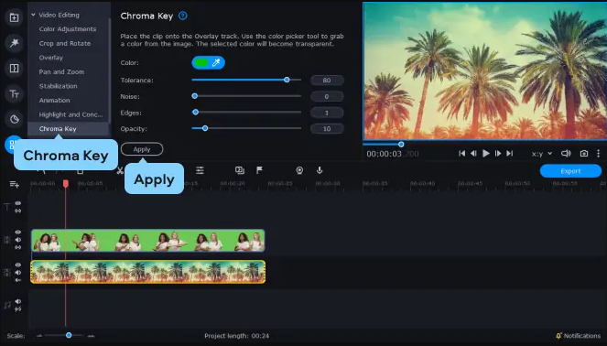
Task: Select the Overlay tool in list
Action: [50, 58]
